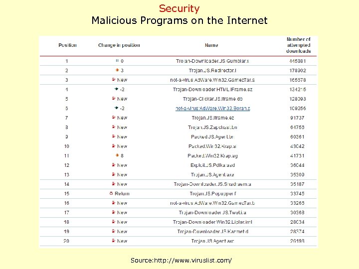Click the Return icon in row 15

[111, 194]
